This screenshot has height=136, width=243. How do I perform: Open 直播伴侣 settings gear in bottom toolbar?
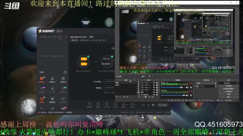153,105
